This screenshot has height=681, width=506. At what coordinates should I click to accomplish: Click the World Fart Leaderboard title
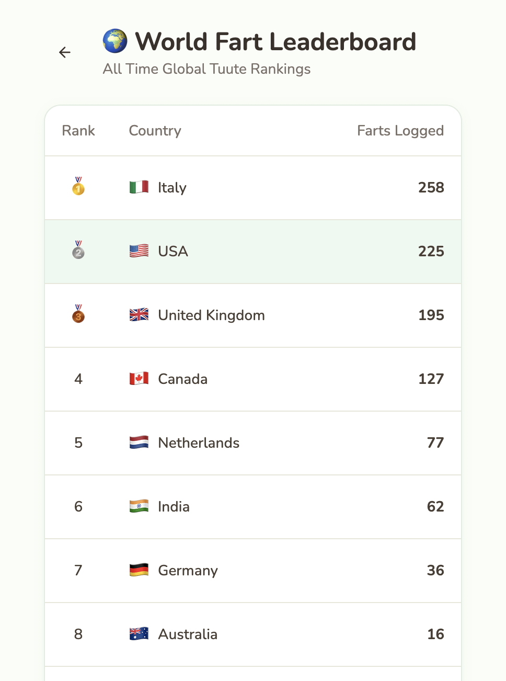[275, 42]
